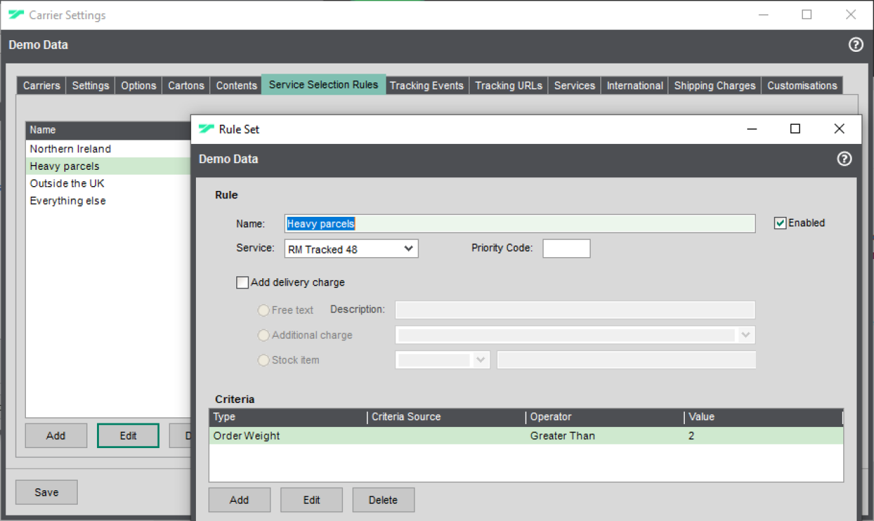874x521 pixels.
Task: Select the Outside the UK rule
Action: (109, 183)
